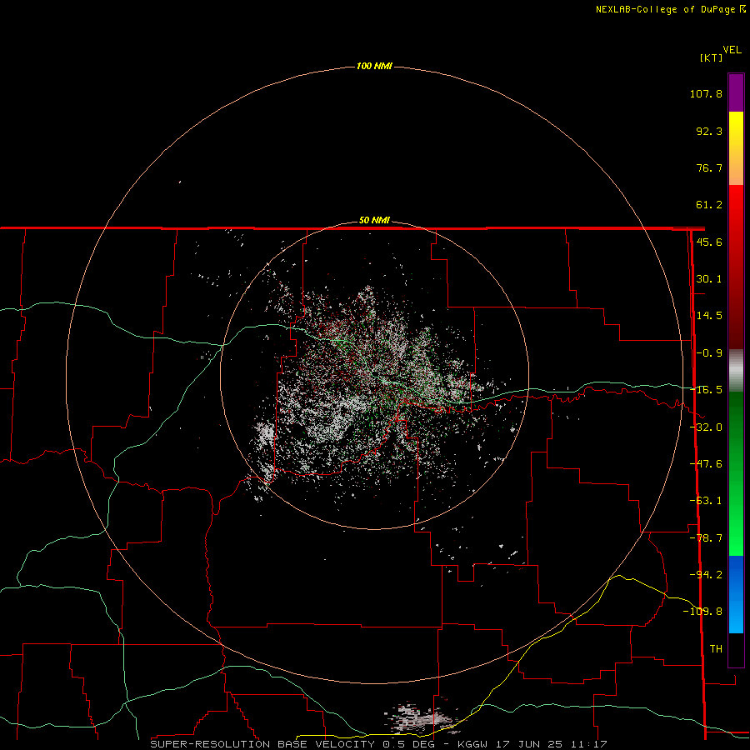Click the purple segment of color bar
This screenshot has width=750, height=750.
click(x=736, y=92)
